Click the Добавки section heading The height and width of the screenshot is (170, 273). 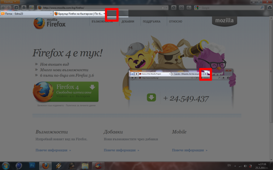(113, 132)
